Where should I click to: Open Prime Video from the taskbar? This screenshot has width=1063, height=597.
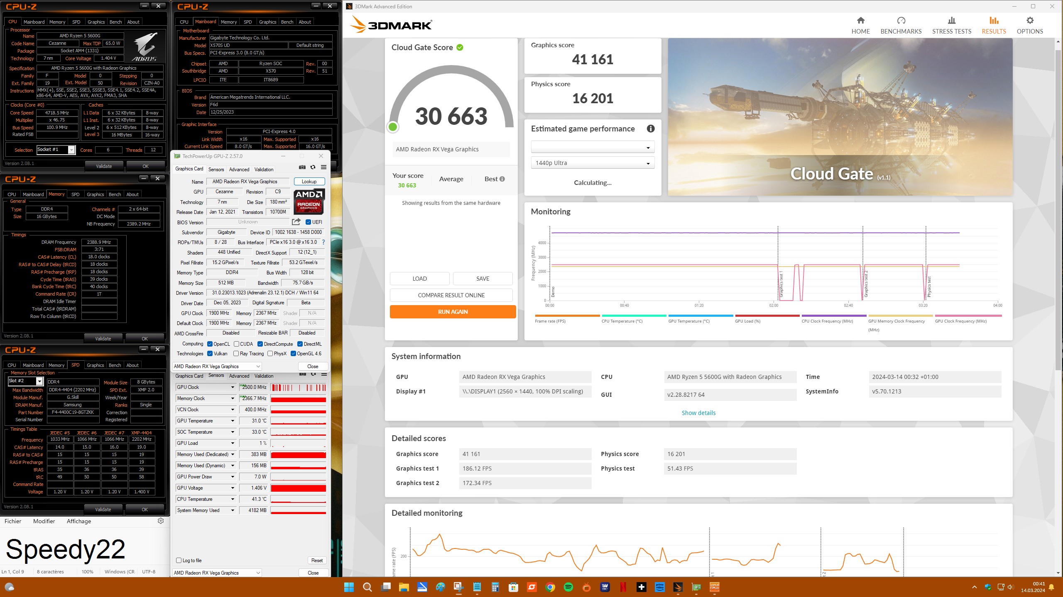click(660, 587)
